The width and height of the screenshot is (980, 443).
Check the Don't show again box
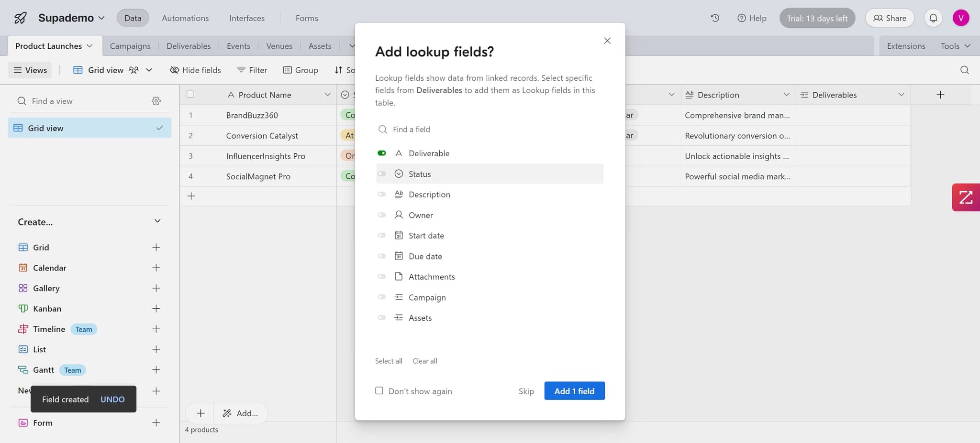click(379, 391)
